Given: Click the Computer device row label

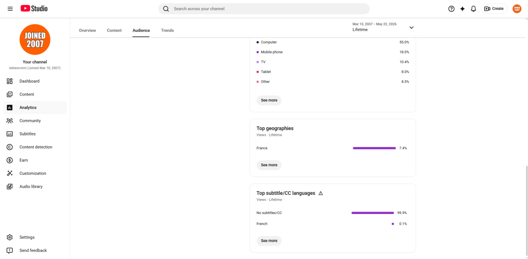Looking at the screenshot, I should pos(269,42).
